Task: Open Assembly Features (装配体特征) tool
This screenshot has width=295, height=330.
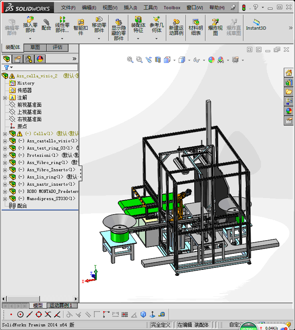Action: click(138, 24)
